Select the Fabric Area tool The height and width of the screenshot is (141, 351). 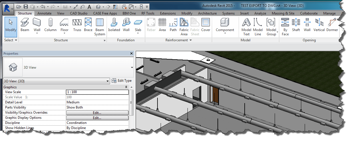[184, 27]
